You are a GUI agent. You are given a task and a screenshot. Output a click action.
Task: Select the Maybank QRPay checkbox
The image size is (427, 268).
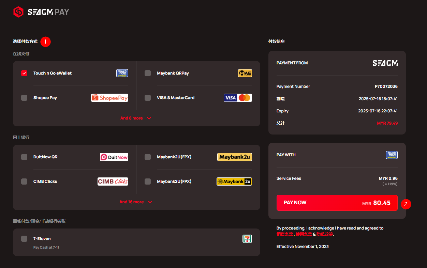click(x=148, y=73)
